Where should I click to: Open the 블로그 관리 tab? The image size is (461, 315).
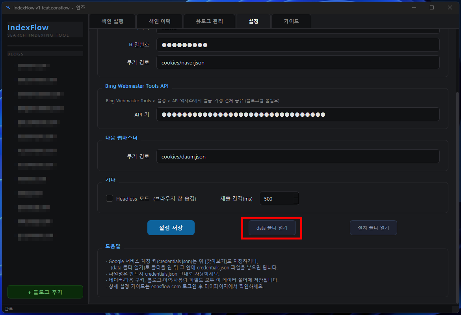tap(209, 21)
